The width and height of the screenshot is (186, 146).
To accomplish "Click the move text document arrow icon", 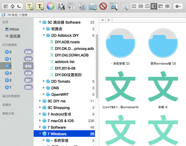I will coord(82,6).
